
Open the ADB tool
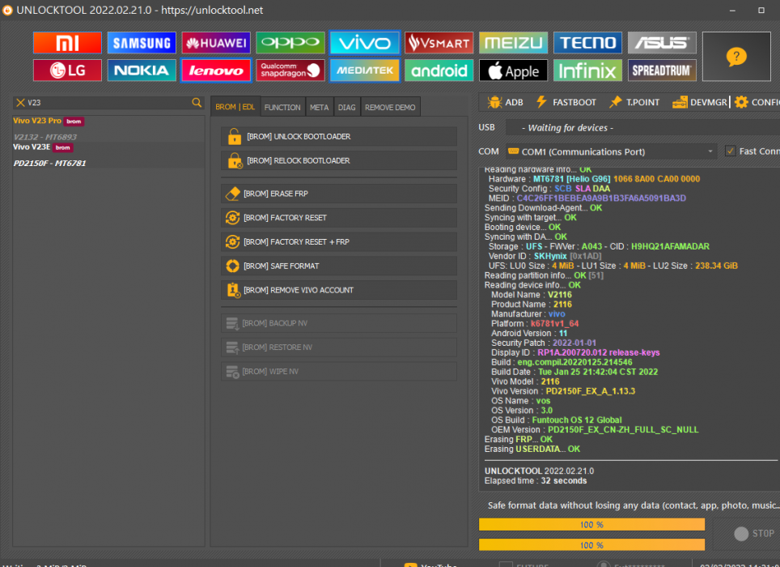(505, 102)
